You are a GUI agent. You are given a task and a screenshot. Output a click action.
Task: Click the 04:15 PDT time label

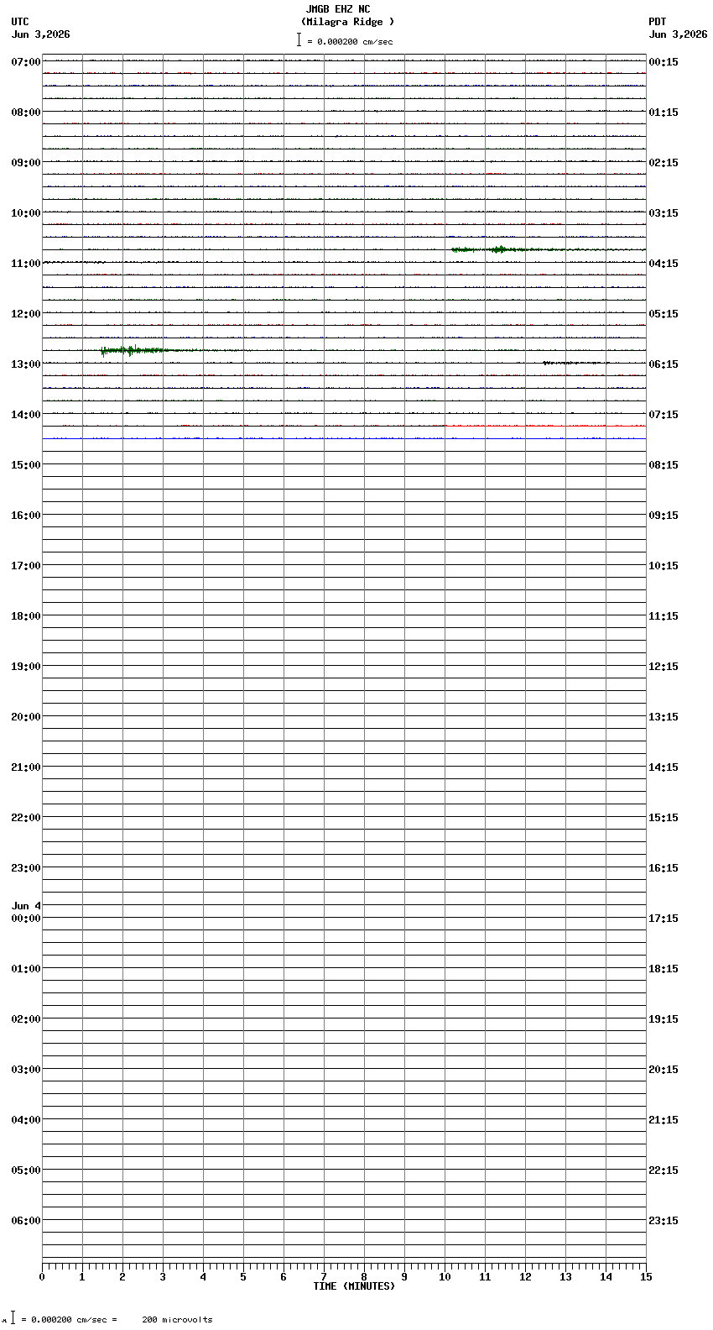(x=664, y=264)
